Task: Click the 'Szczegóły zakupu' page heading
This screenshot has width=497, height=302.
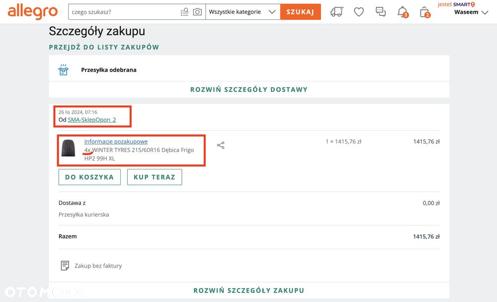Action: 97,31
